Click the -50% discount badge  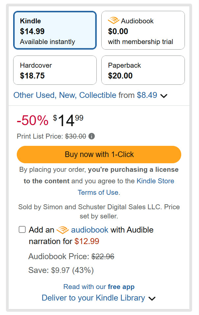click(x=33, y=121)
